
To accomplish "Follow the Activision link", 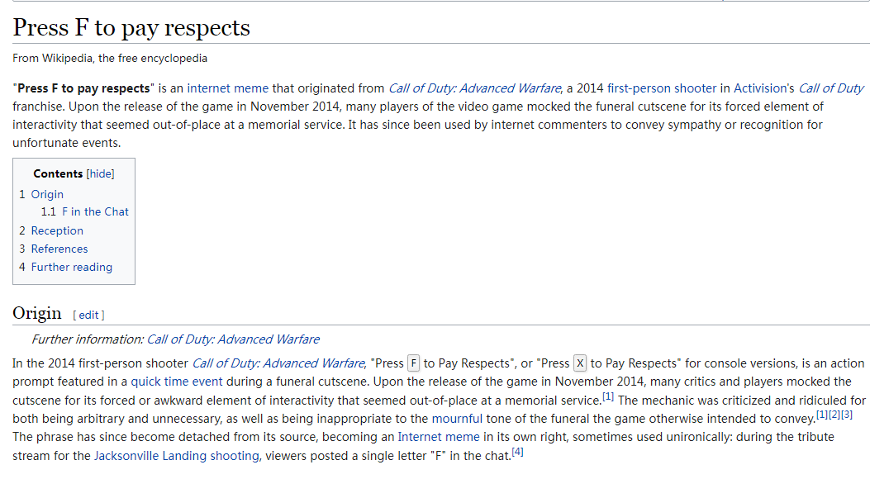I will click(x=763, y=88).
